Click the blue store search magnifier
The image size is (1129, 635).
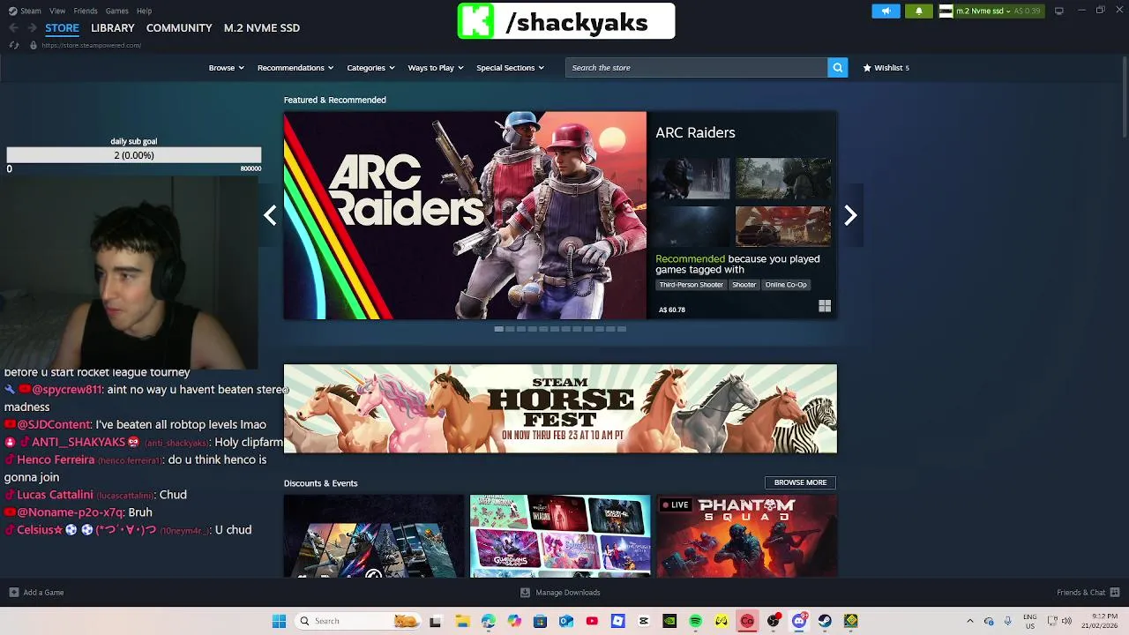(837, 67)
